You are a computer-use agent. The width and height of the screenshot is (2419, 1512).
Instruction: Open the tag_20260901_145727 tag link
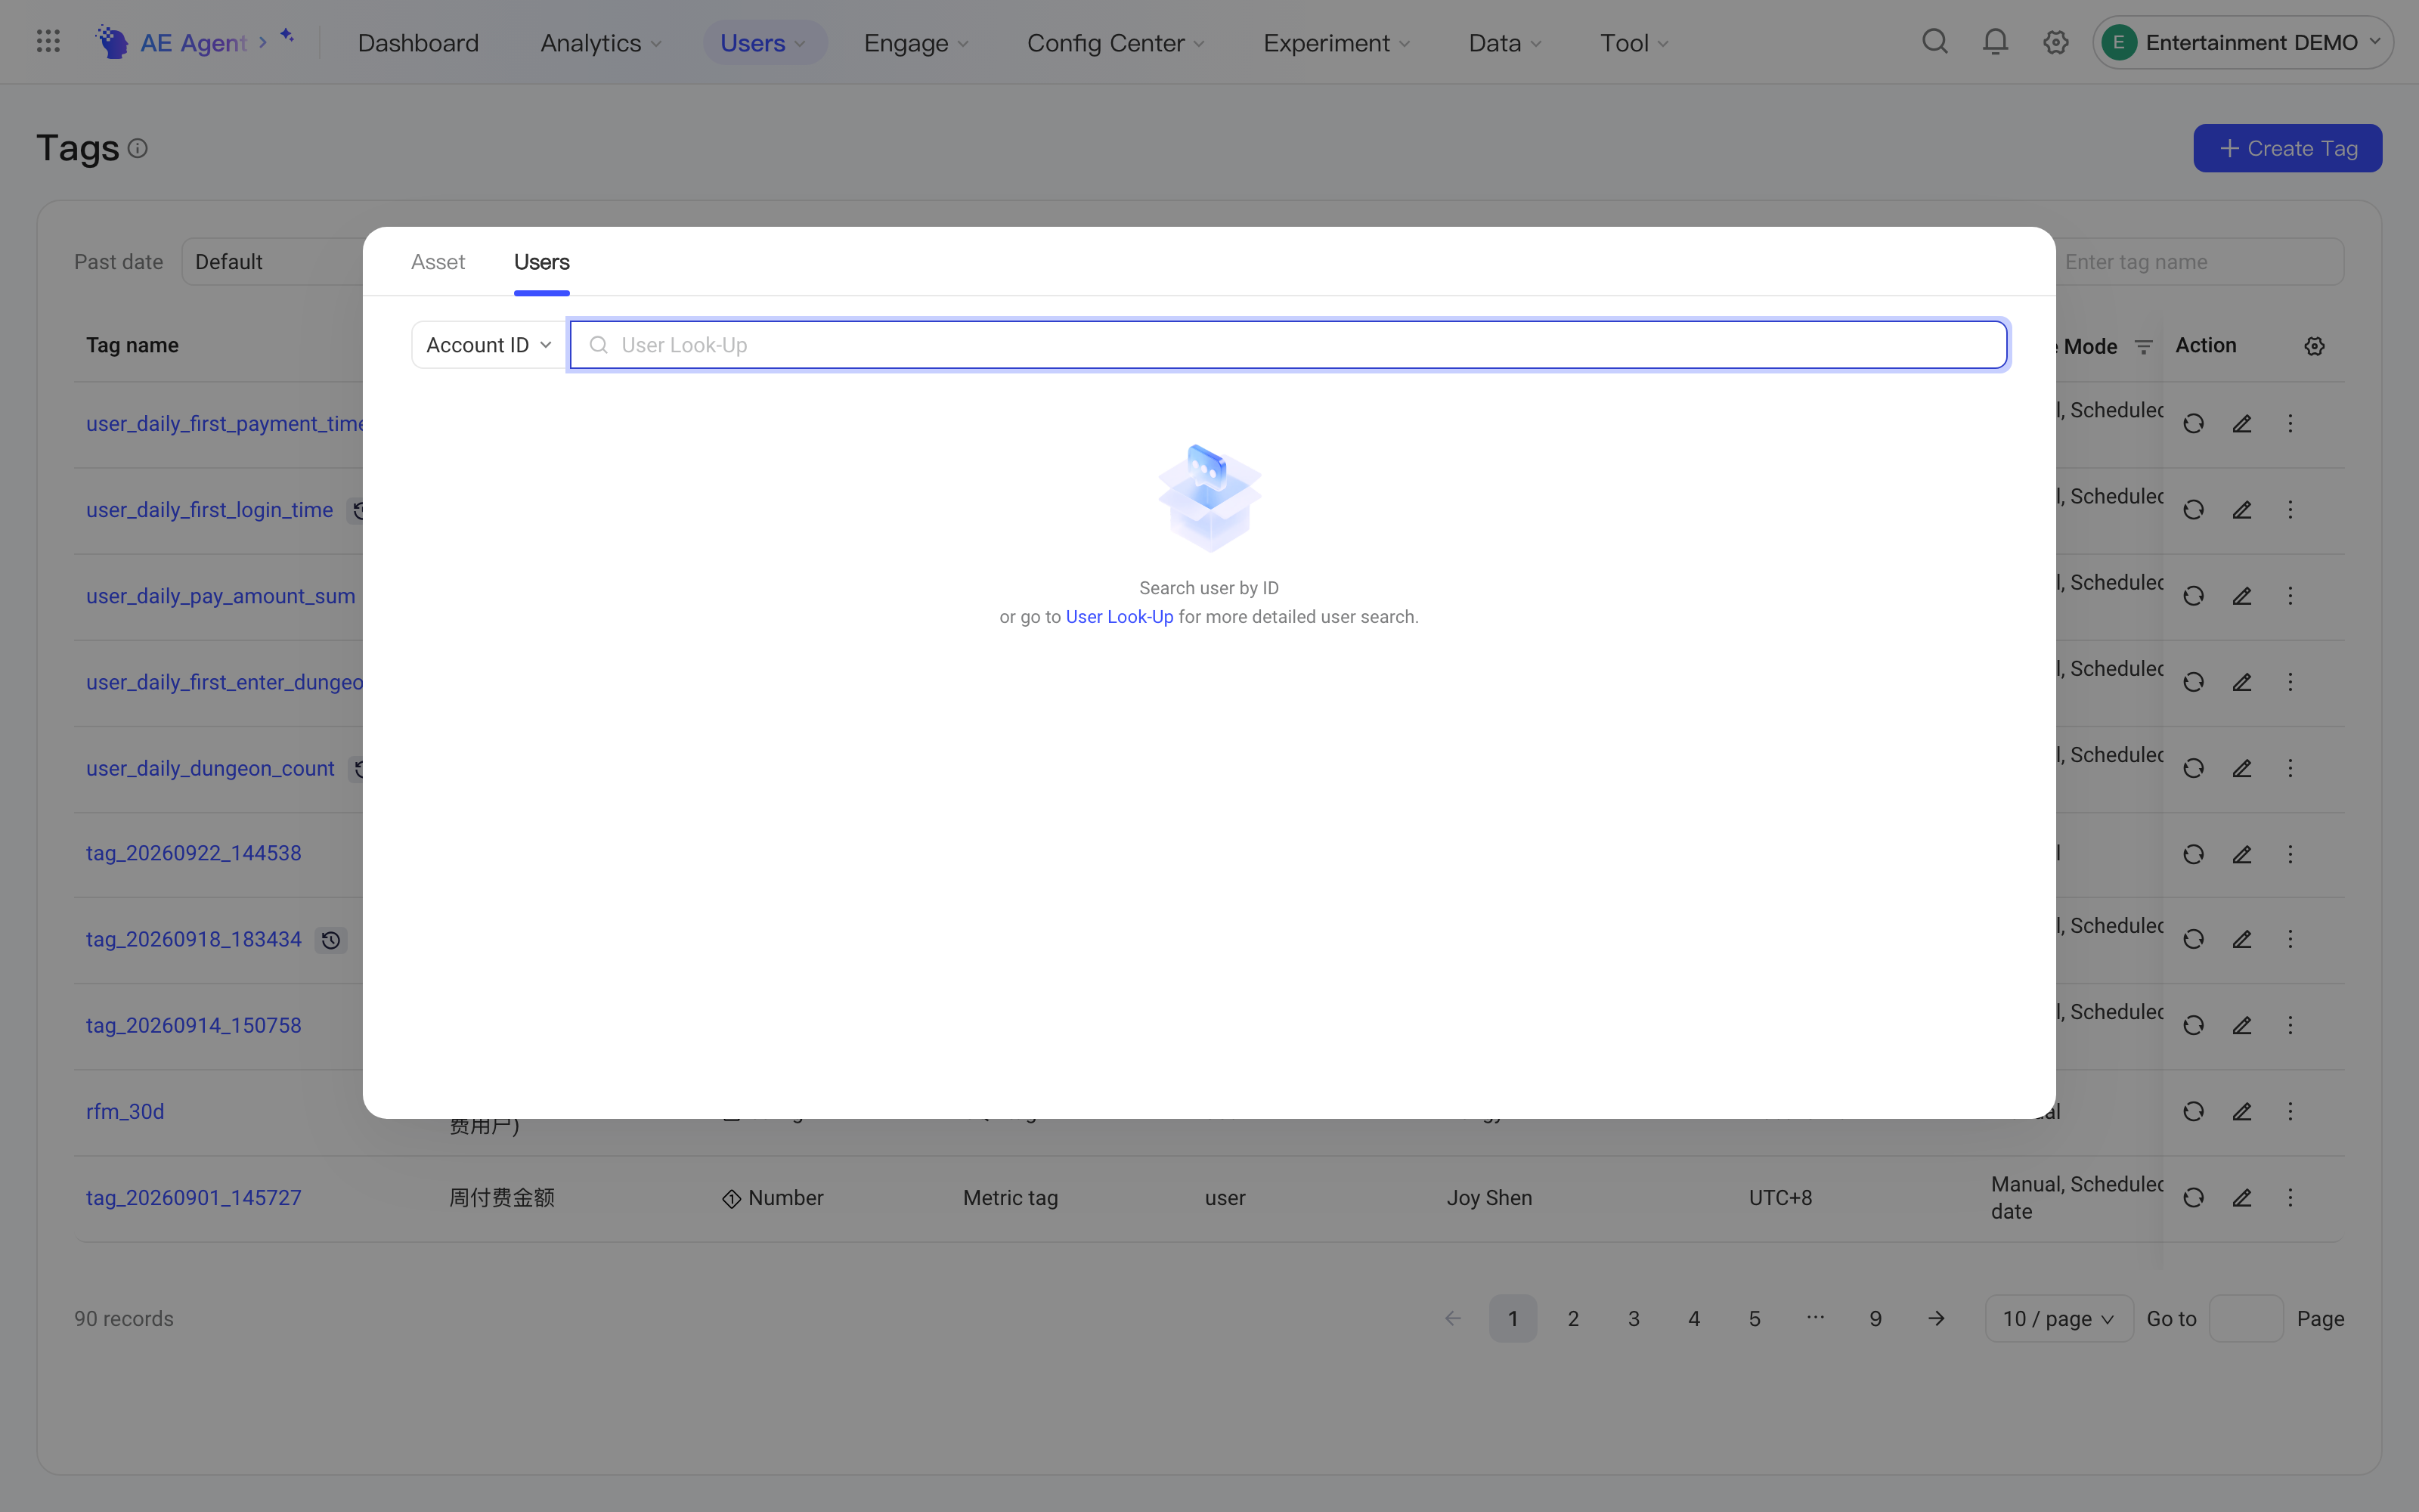(x=194, y=1198)
